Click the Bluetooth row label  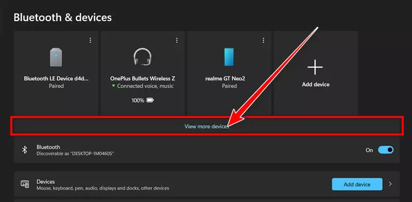point(48,147)
